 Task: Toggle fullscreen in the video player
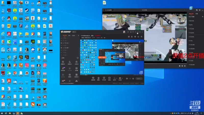[x=185, y=66]
